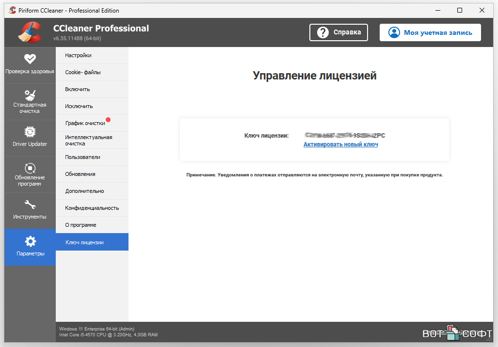Select the Ключ лицензии menu item
The width and height of the screenshot is (498, 347).
tap(92, 242)
